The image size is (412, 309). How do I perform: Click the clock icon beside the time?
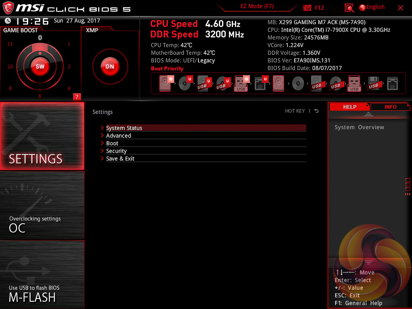coord(8,21)
